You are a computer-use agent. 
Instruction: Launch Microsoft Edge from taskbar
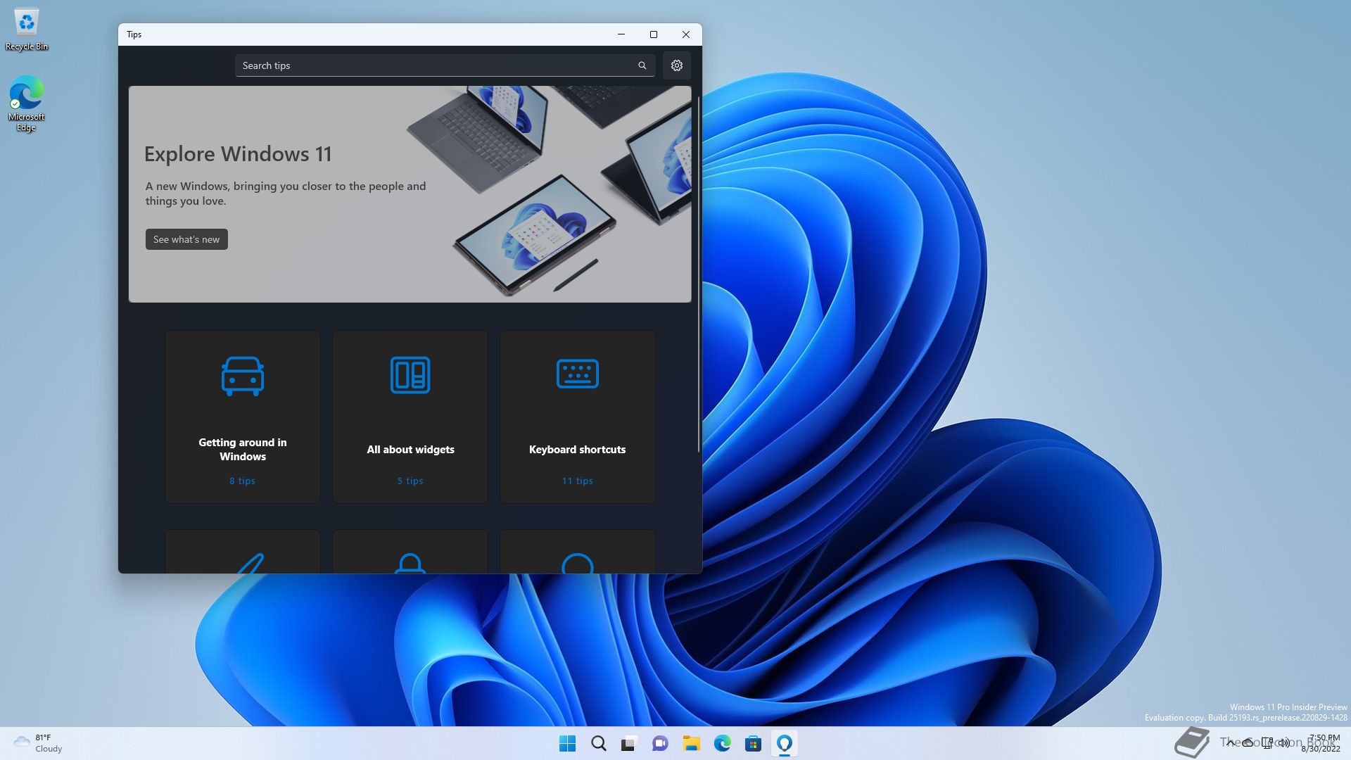coord(723,743)
